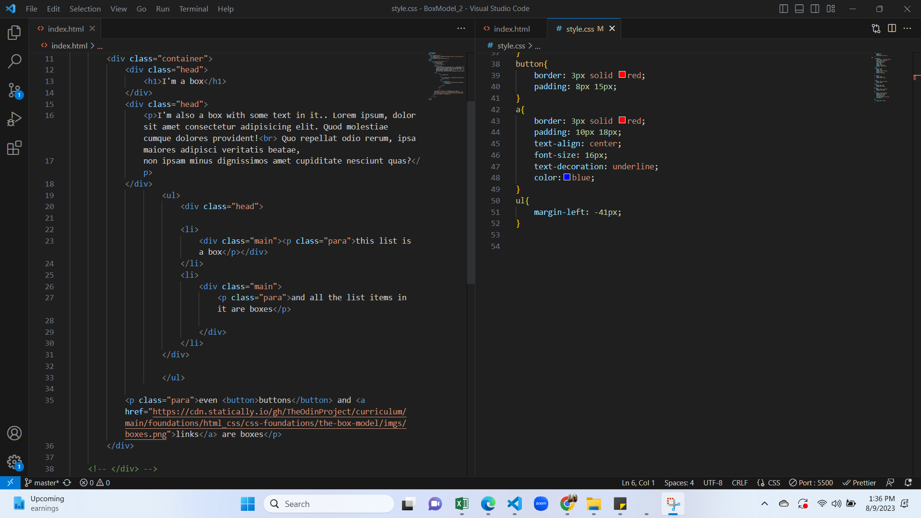Viewport: 921px width, 518px height.
Task: Split the style.css editor
Action: click(x=892, y=28)
